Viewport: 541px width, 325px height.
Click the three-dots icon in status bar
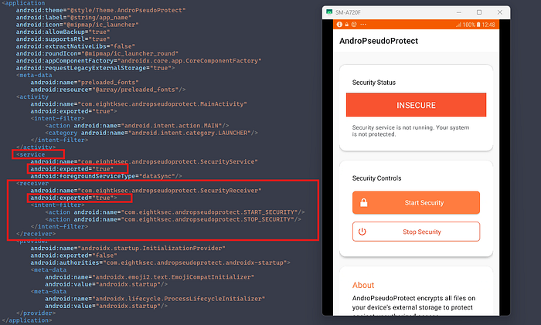pyautogui.click(x=363, y=25)
